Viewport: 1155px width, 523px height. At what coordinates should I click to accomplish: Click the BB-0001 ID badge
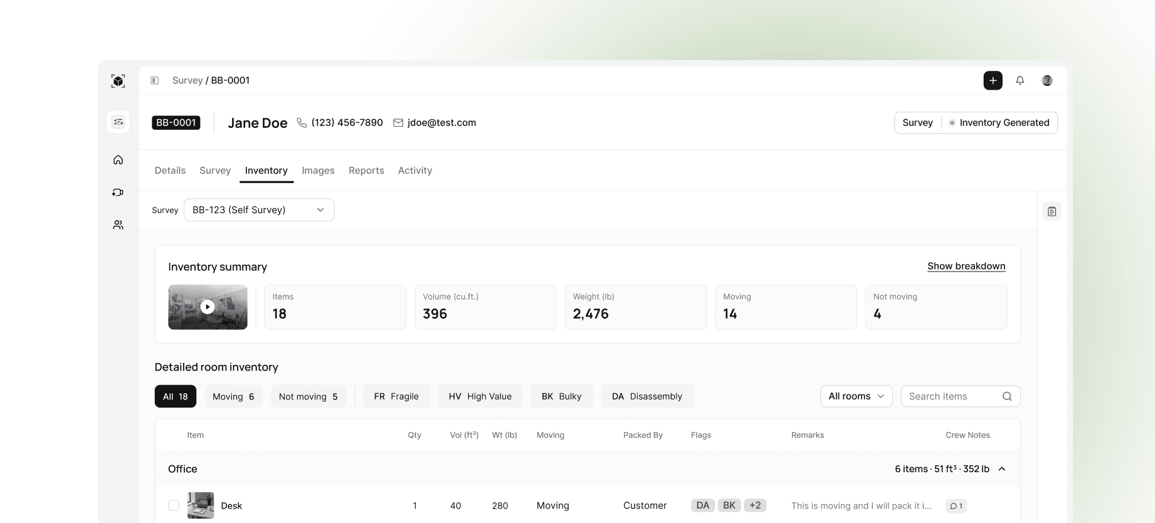(176, 123)
